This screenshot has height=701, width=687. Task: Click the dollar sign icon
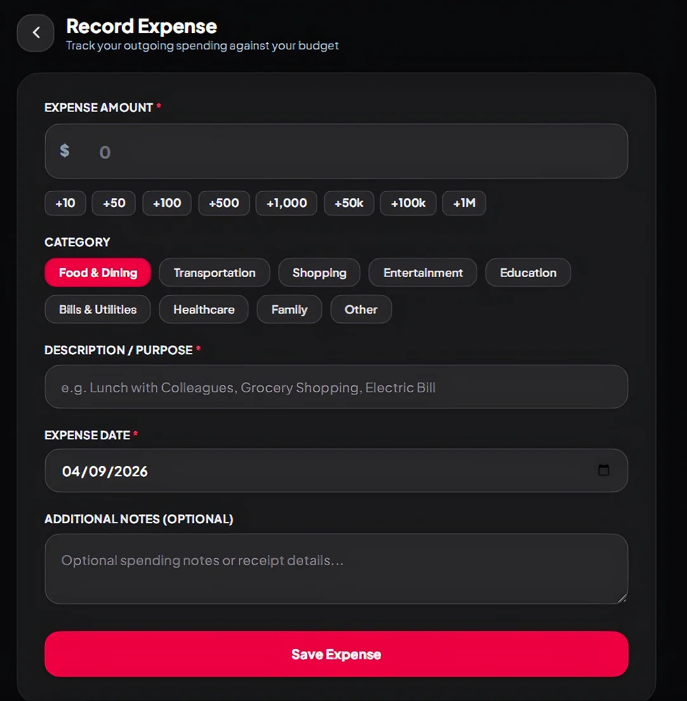pos(65,150)
